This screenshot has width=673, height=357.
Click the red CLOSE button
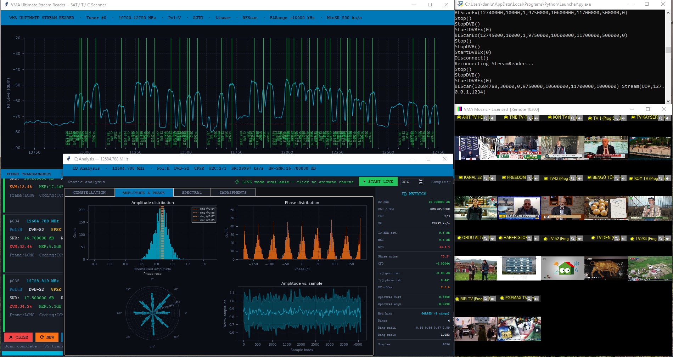coord(18,337)
